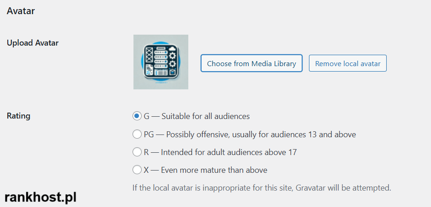
Task: Click the cloud icon inside the avatar image
Action: [x=172, y=49]
